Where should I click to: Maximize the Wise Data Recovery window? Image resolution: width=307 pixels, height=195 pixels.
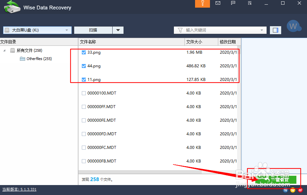pos(283,3)
